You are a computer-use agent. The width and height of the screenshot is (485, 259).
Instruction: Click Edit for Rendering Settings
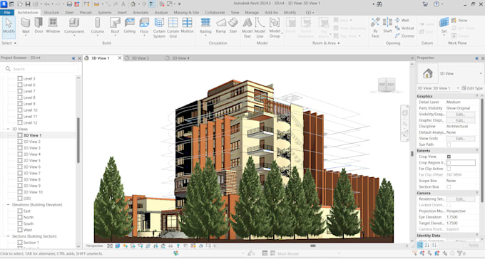pos(461,199)
